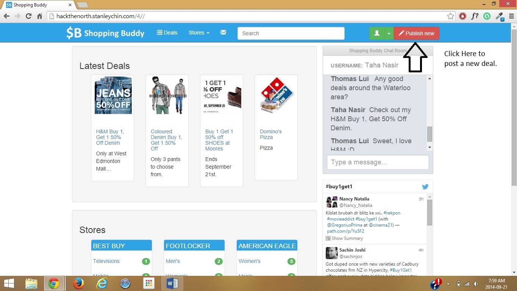Go to browser home page icon

point(39,16)
